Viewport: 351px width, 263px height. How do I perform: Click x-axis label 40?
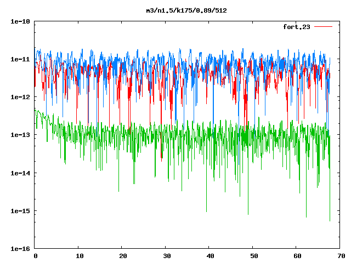click(210, 256)
